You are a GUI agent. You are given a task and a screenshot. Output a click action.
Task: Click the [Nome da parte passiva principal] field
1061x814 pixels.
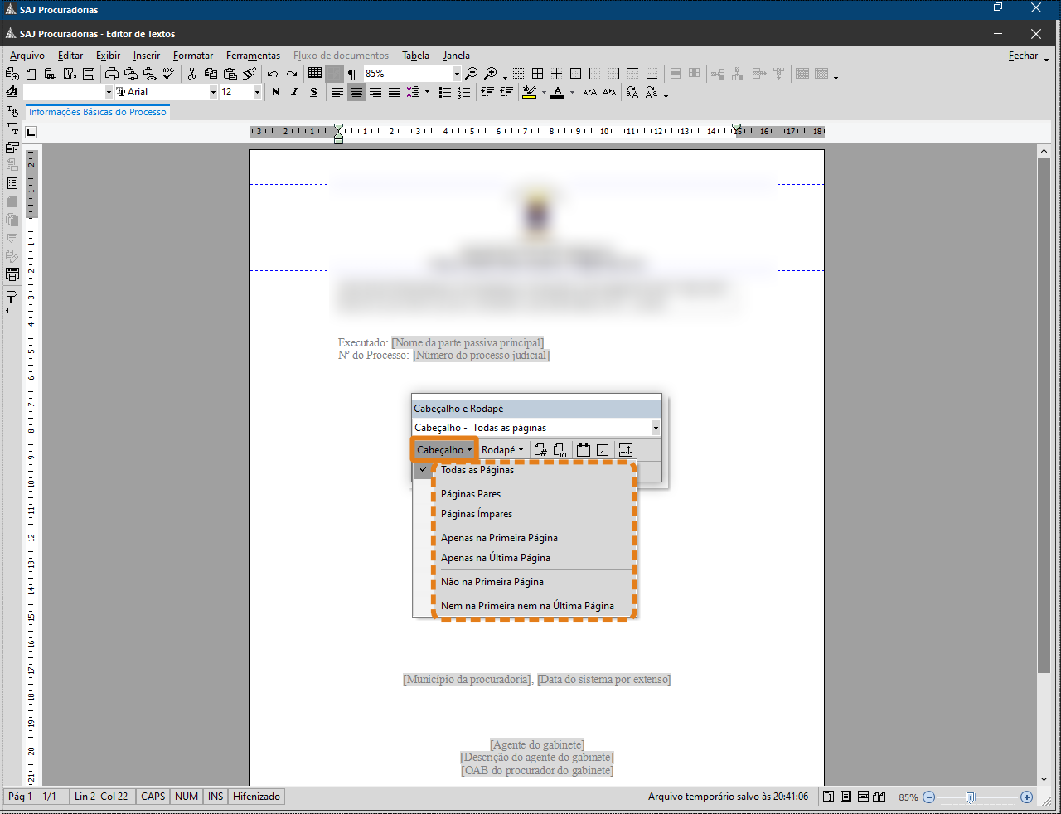tap(468, 342)
